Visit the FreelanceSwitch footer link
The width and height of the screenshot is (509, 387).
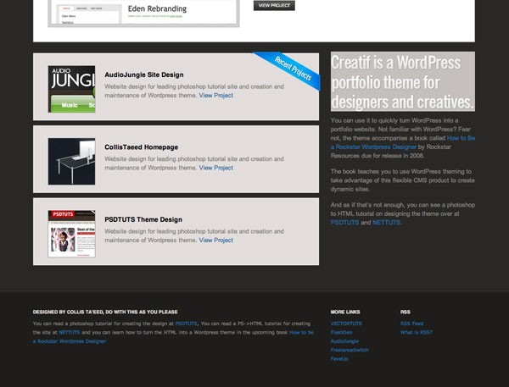[350, 350]
